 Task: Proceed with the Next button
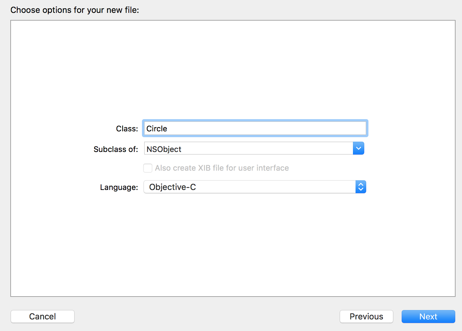tap(428, 317)
